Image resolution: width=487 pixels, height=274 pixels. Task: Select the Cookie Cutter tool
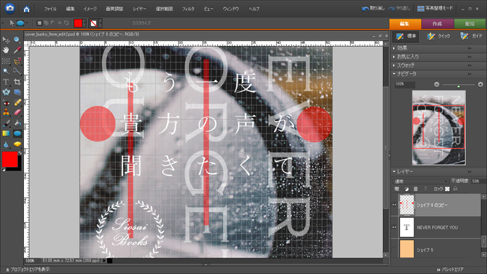pos(6,92)
